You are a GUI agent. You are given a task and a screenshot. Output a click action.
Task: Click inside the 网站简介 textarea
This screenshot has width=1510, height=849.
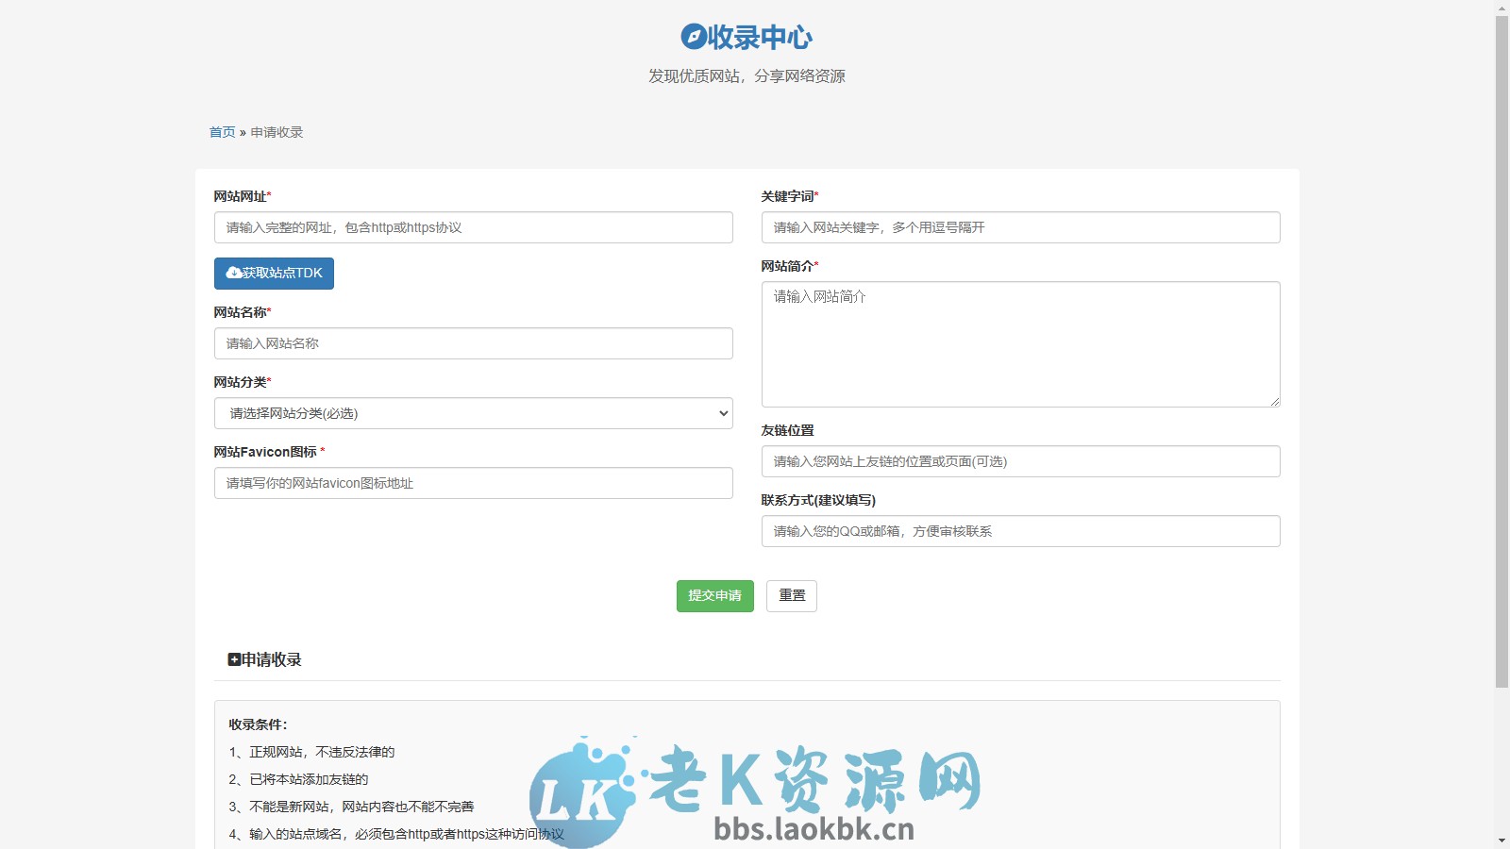coord(1020,344)
